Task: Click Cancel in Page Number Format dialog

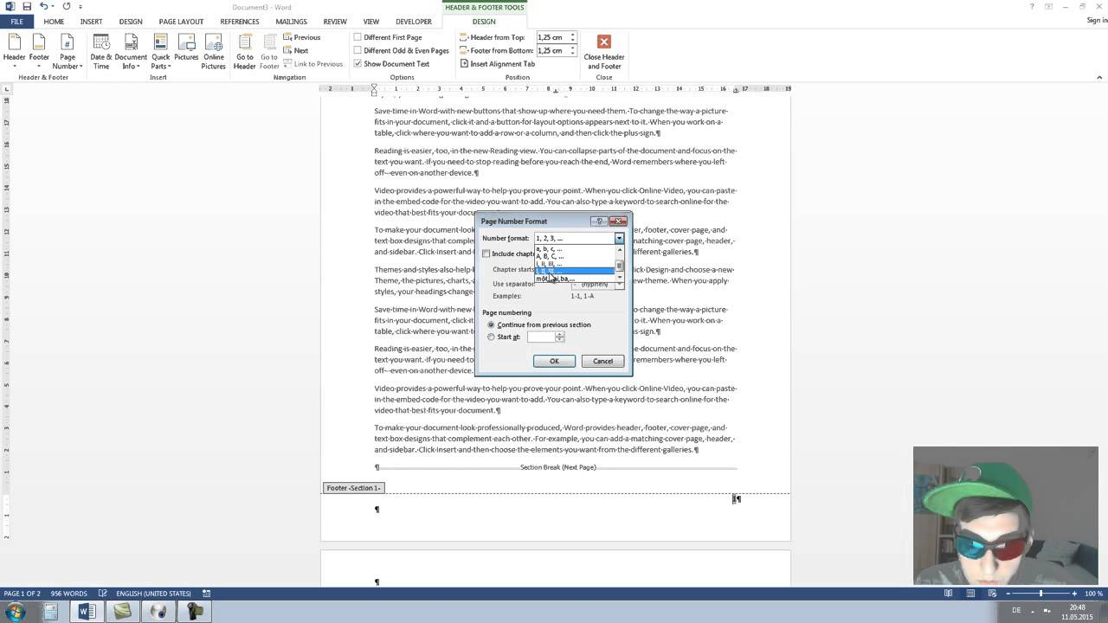Action: coord(602,361)
